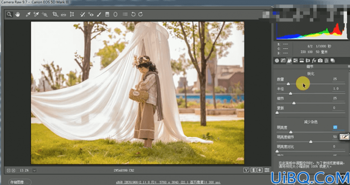Open the Effects fx panel tab
350x185 pixels.
coord(314,60)
